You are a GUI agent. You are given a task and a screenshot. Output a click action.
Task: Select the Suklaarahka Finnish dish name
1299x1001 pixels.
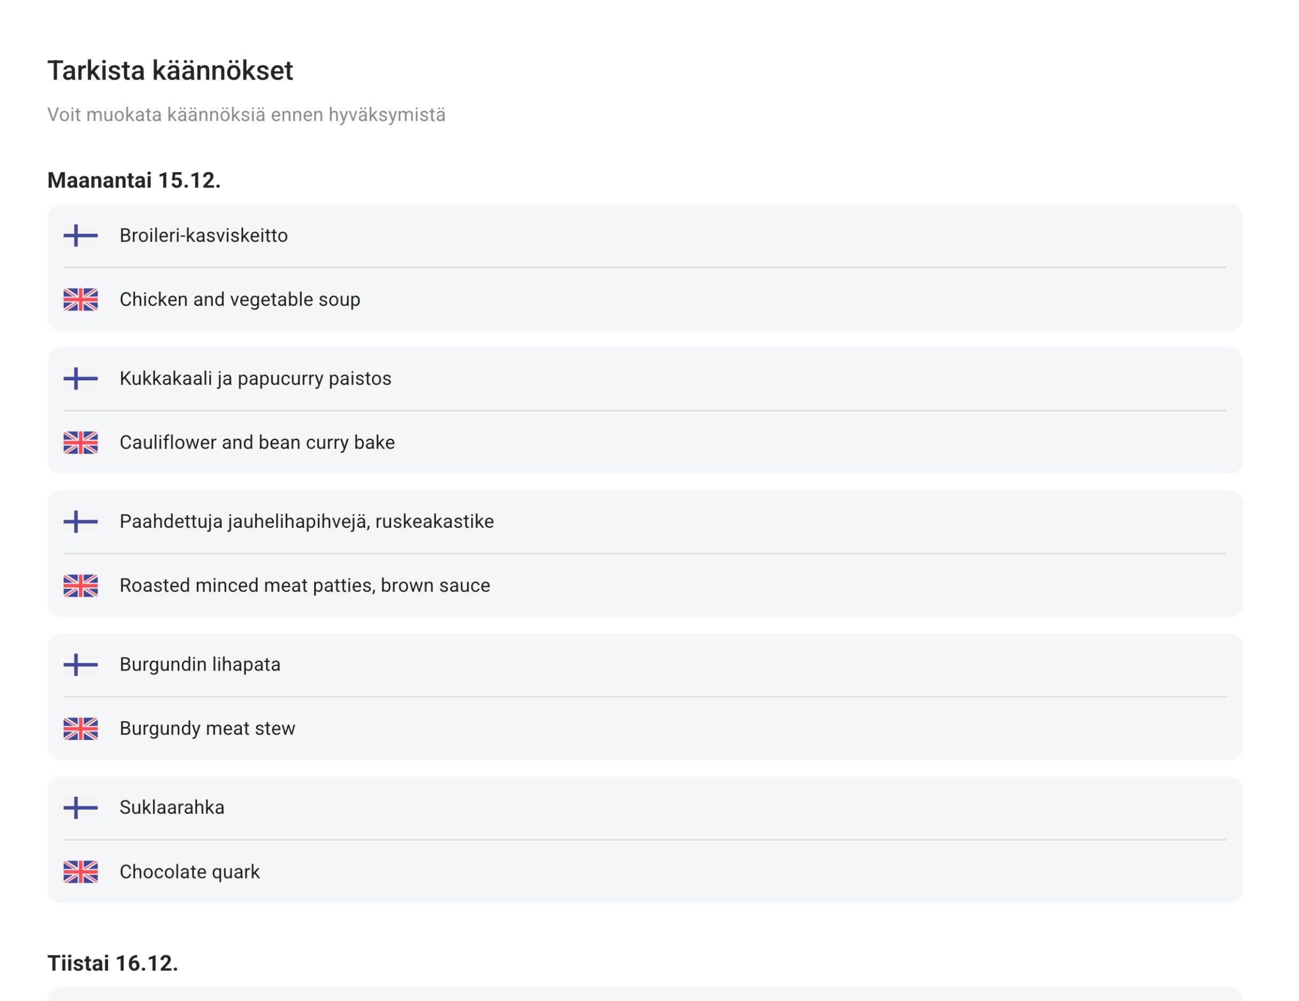172,808
